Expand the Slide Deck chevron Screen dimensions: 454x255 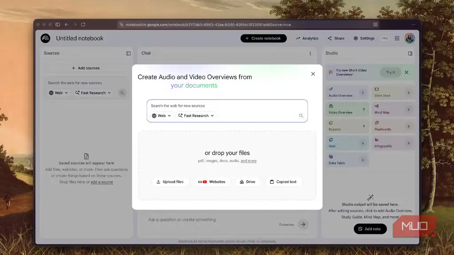click(408, 93)
